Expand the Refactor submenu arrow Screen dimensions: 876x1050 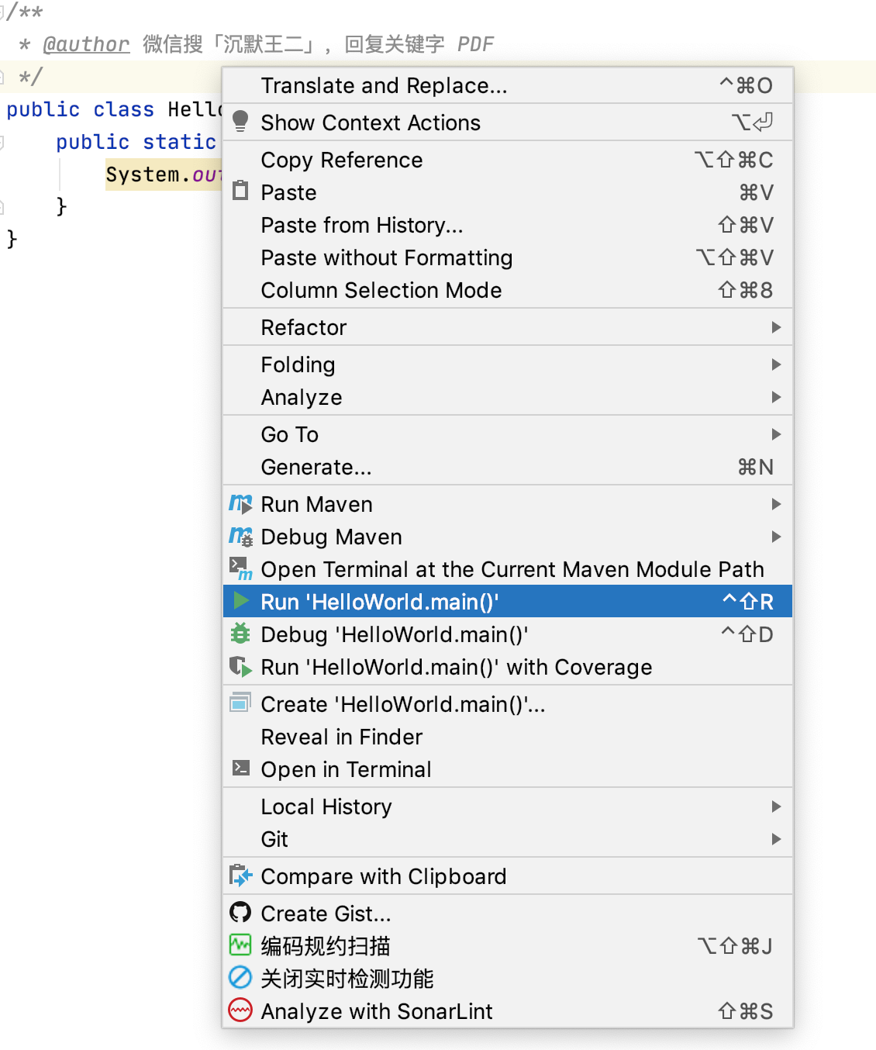[776, 327]
